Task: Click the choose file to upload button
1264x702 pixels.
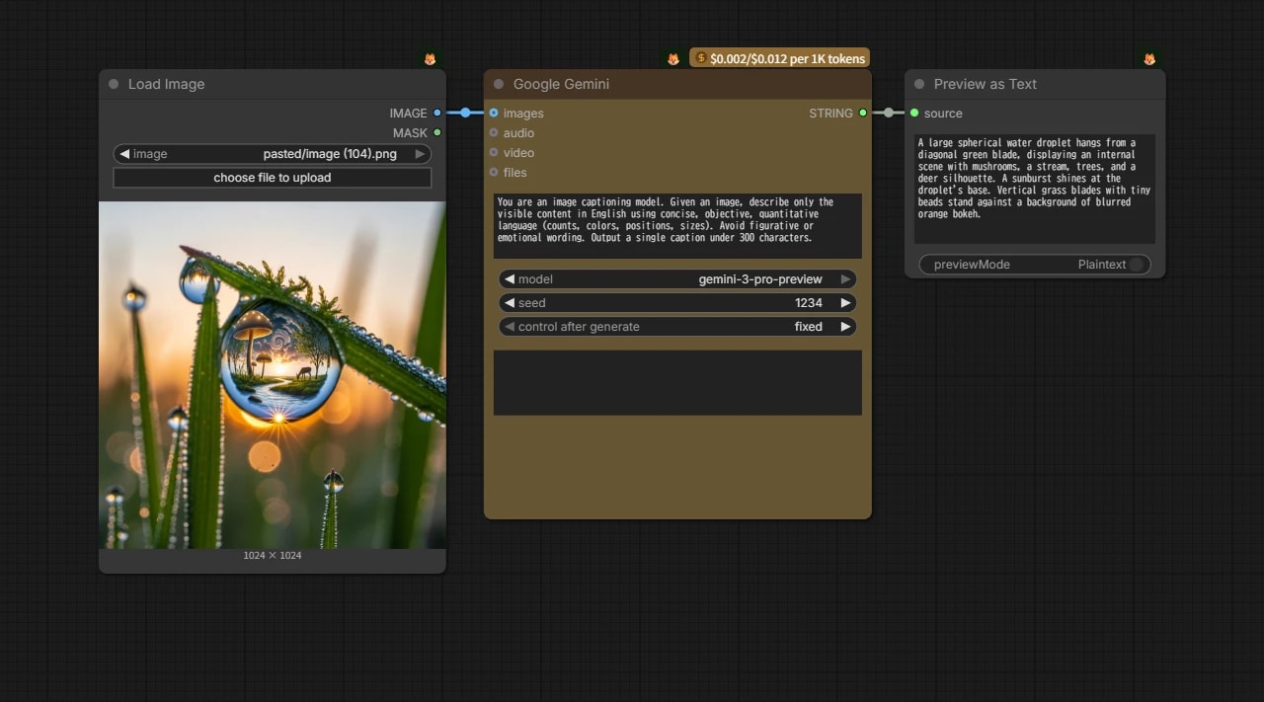Action: (x=273, y=178)
